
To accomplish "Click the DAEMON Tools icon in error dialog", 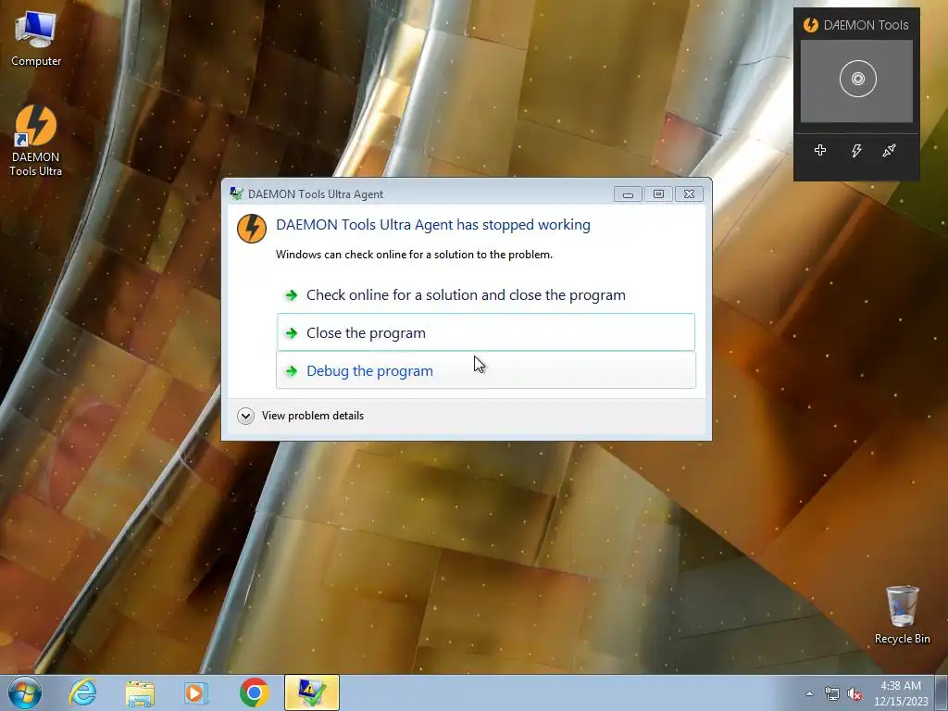I will (x=252, y=229).
